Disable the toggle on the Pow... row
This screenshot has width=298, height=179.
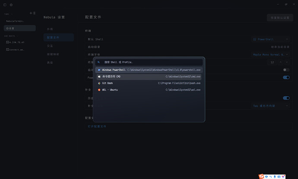[286, 78]
